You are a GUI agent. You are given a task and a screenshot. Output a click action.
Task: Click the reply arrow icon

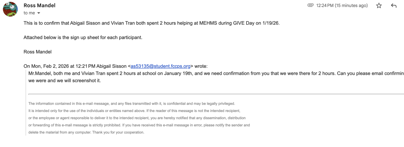pyautogui.click(x=394, y=6)
